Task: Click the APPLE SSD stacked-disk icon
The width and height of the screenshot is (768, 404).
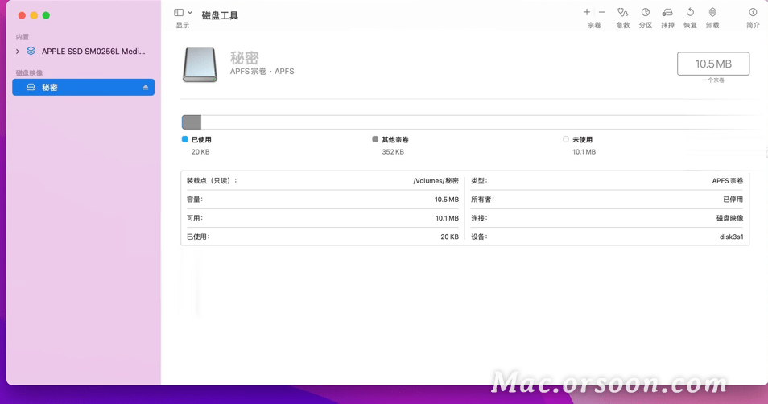Action: [31, 51]
